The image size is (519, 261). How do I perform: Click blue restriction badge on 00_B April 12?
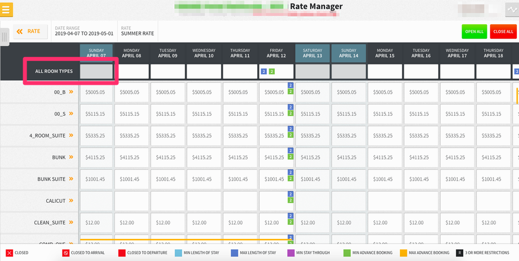[x=291, y=85]
